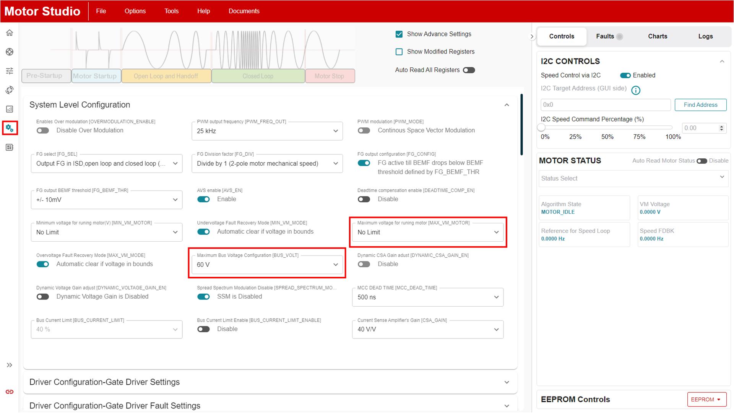Open the bar chart sidebar icon
The height and width of the screenshot is (413, 734).
coord(10,109)
